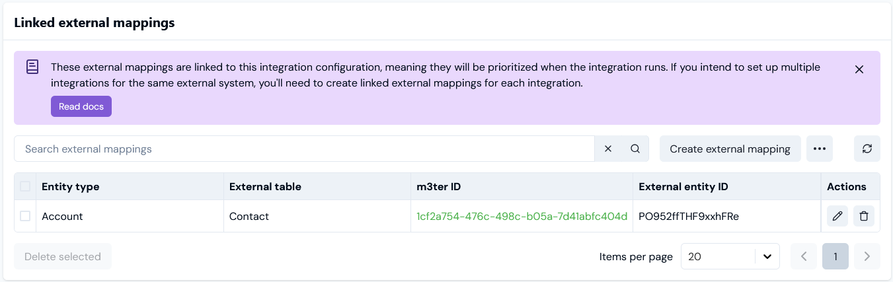Refresh the external mappings list

pyautogui.click(x=867, y=149)
